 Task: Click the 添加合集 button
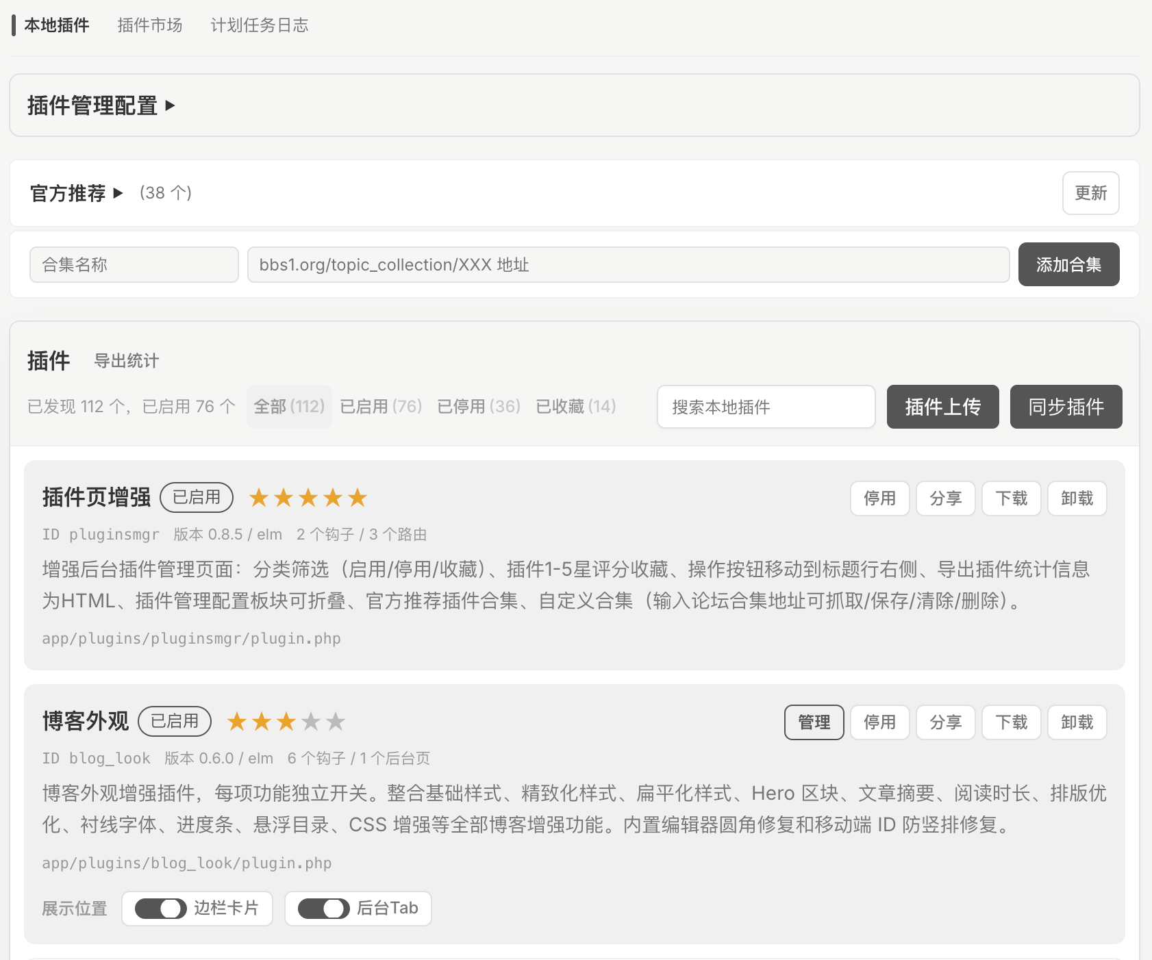click(1069, 264)
